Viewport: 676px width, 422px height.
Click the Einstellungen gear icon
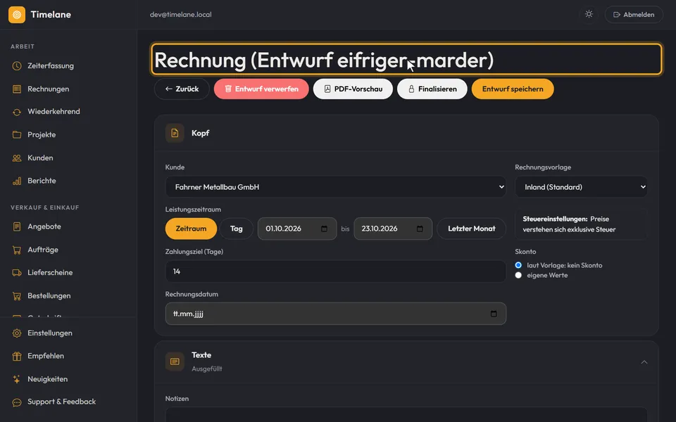point(17,333)
